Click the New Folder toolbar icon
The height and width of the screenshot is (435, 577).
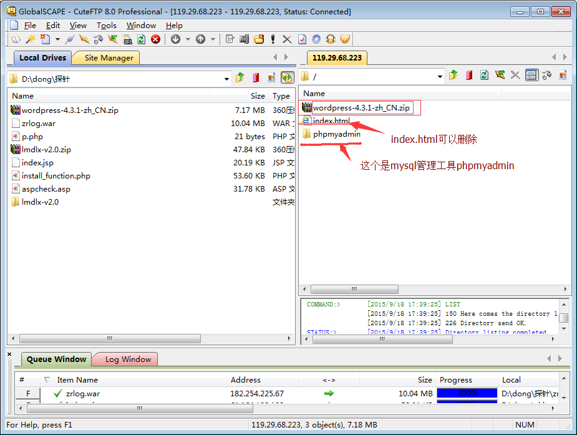[x=259, y=39]
